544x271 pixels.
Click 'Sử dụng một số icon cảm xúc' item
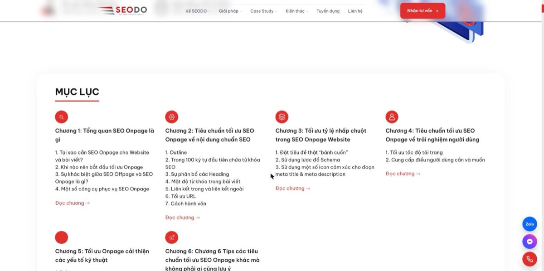(325, 170)
